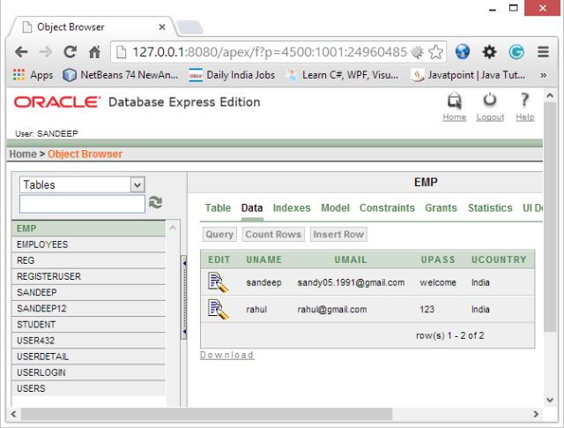This screenshot has width=564, height=428.
Task: Select the USERLOGIN table
Action: [x=89, y=372]
